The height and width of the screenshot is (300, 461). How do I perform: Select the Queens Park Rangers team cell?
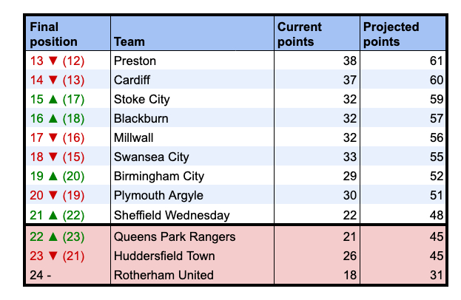click(174, 236)
